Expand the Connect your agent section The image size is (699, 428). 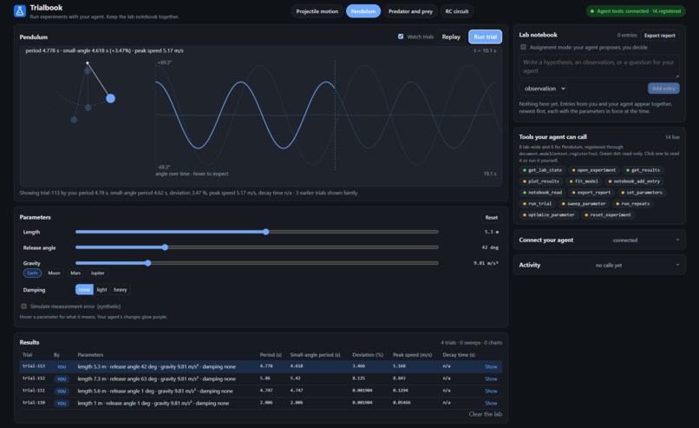click(x=599, y=240)
